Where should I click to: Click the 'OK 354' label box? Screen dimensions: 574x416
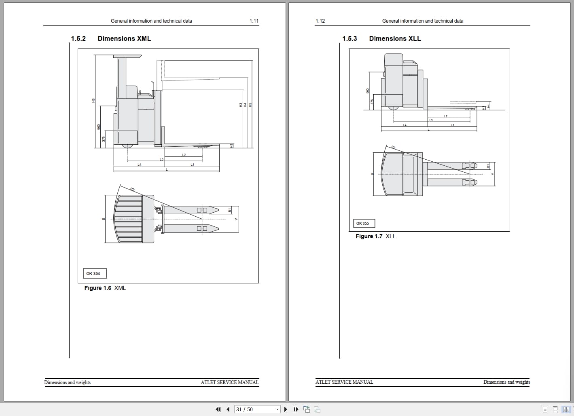95,273
